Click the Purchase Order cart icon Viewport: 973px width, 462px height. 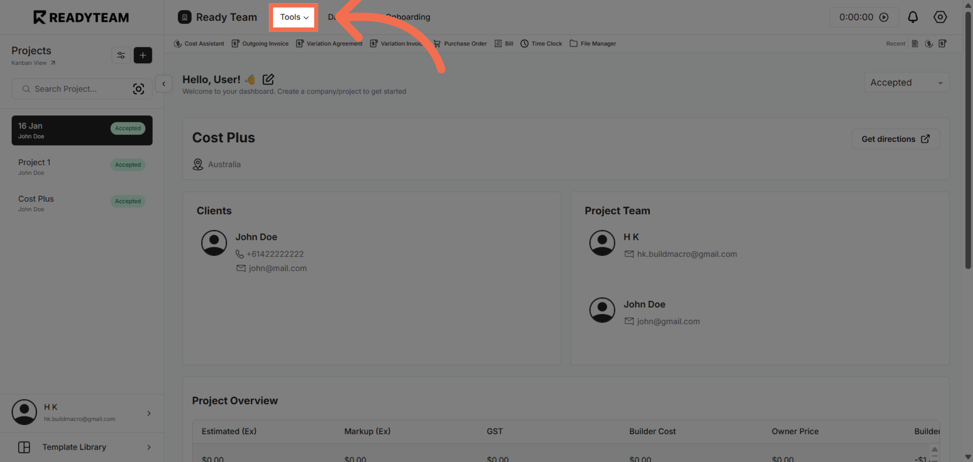click(x=437, y=43)
